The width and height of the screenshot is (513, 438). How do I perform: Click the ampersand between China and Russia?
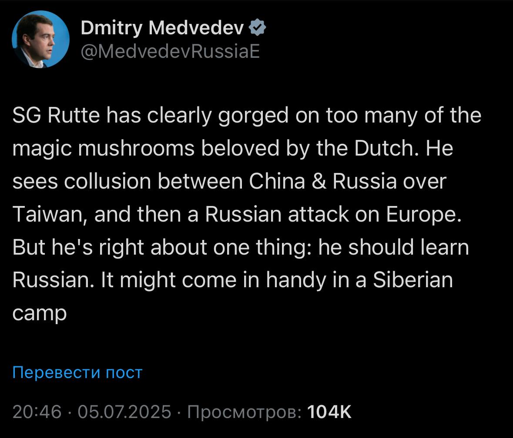319,181
